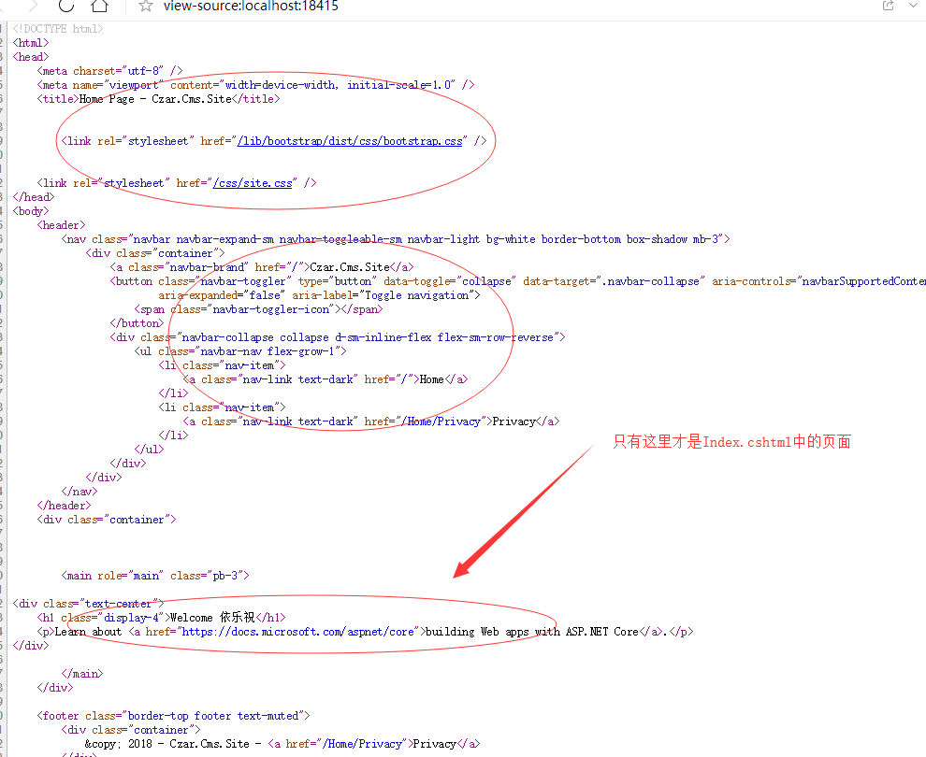Select the <!DOCTYPE html> line
The width and height of the screenshot is (926, 757).
click(58, 29)
